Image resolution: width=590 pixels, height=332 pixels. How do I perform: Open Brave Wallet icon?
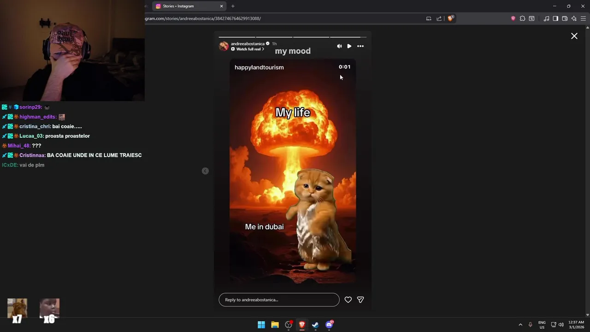(565, 18)
